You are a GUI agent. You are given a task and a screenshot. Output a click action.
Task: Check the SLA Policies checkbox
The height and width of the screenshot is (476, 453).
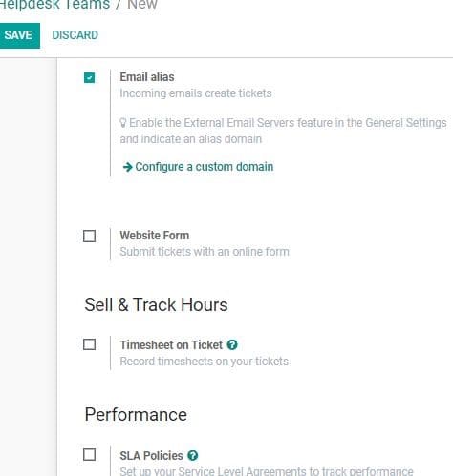coord(89,455)
